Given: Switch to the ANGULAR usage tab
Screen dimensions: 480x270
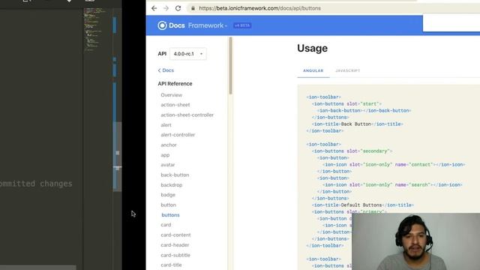Looking at the screenshot, I should click(x=313, y=70).
